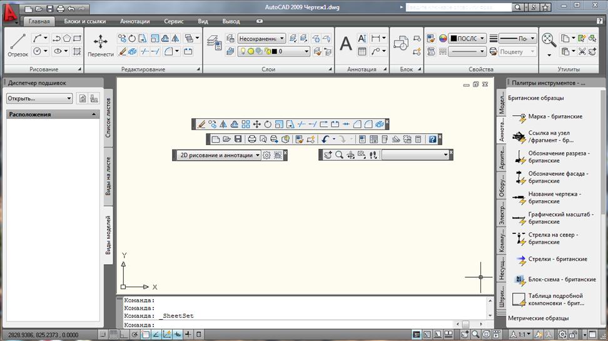Click Стрелки - британские palette item
The height and width of the screenshot is (341, 608).
tap(557, 259)
